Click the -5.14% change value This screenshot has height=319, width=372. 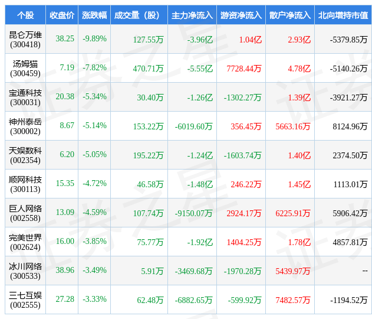[x=95, y=125]
